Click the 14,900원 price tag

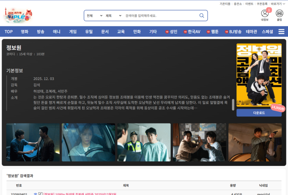pyautogui.click(x=278, y=108)
